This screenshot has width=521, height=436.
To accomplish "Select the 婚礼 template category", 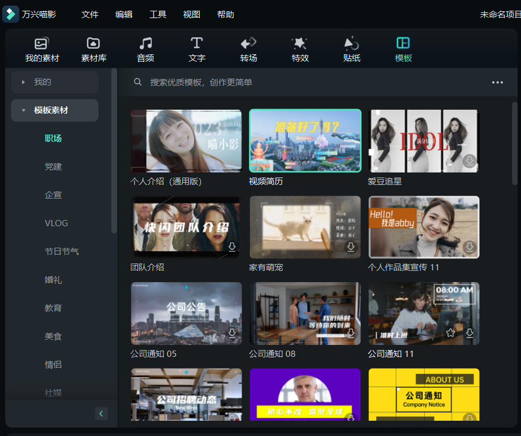I will [x=53, y=279].
